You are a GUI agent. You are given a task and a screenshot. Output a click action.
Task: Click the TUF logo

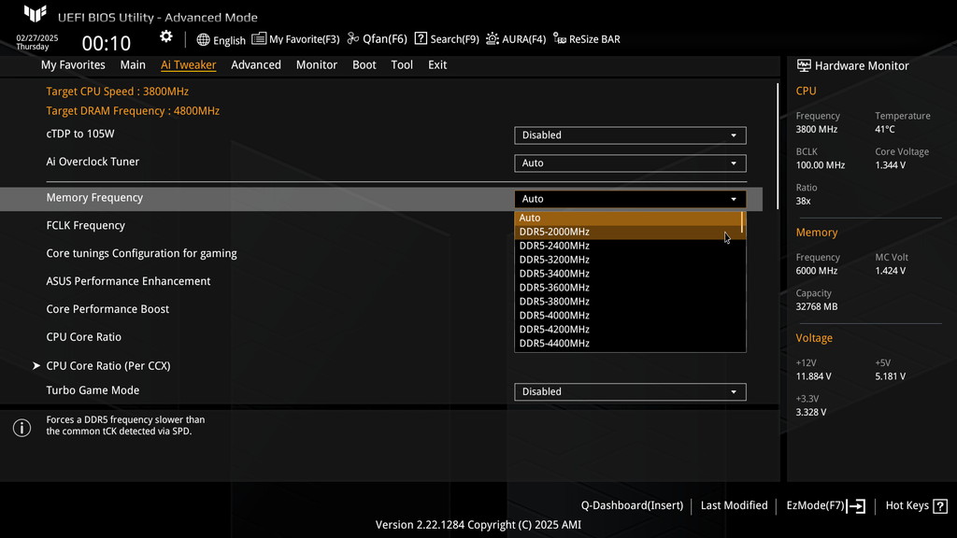click(35, 13)
